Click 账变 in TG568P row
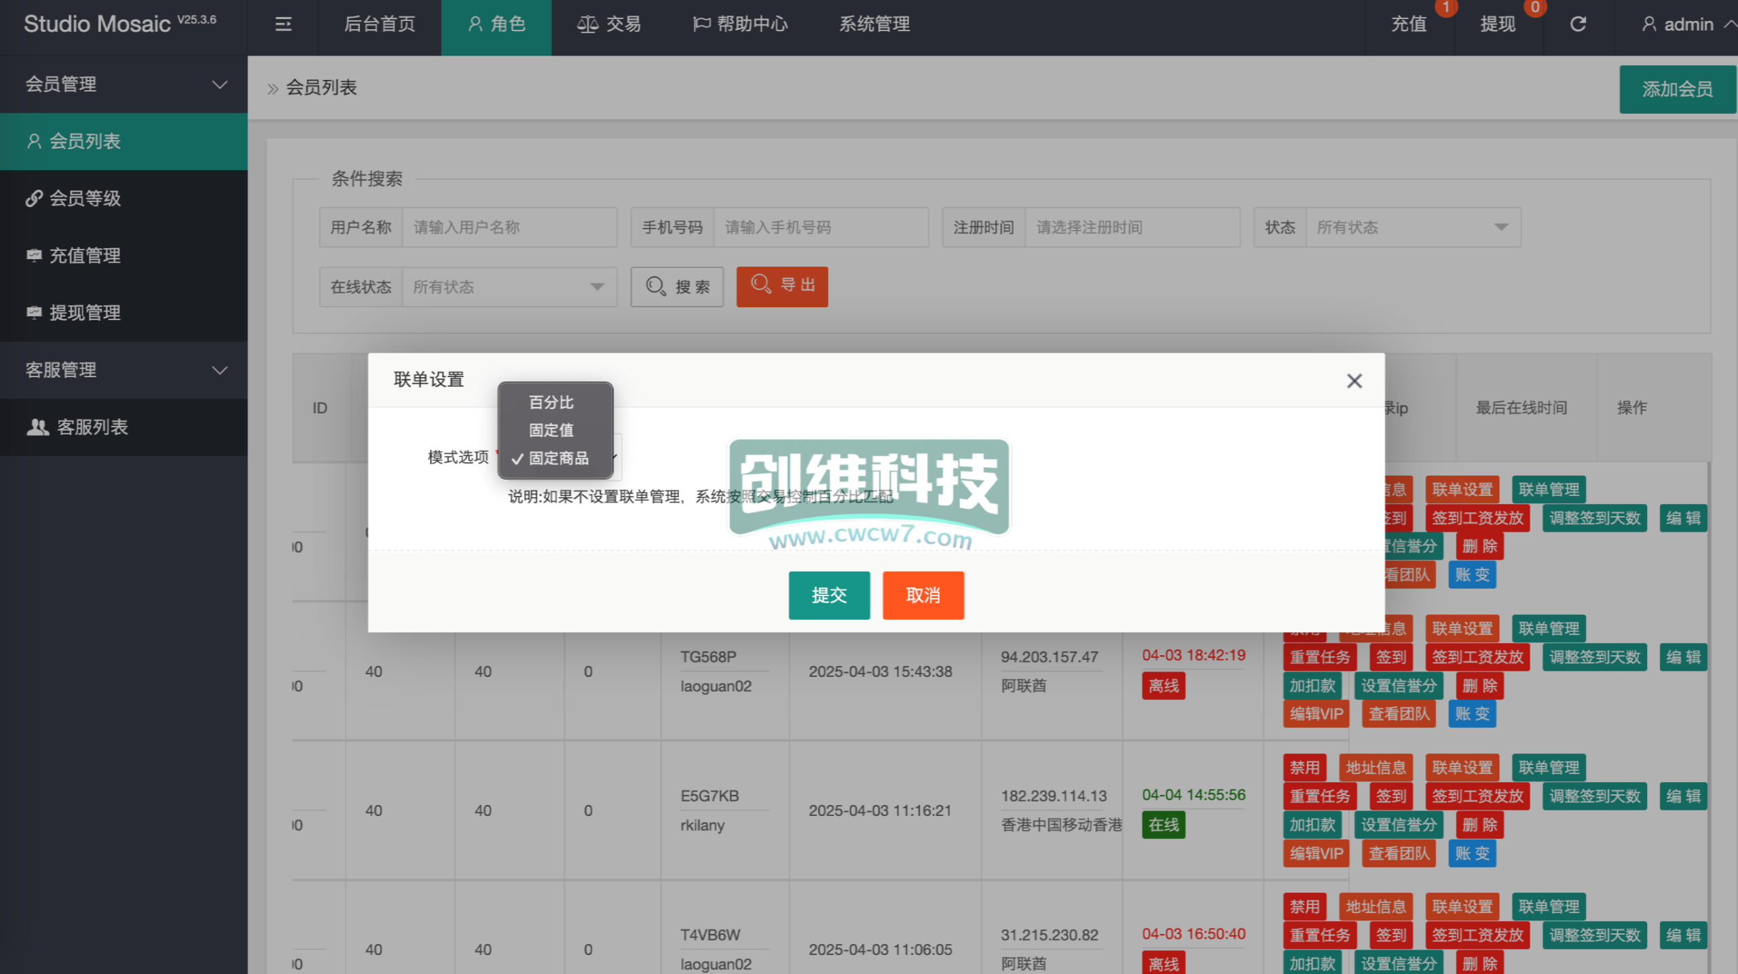 pos(1472,714)
